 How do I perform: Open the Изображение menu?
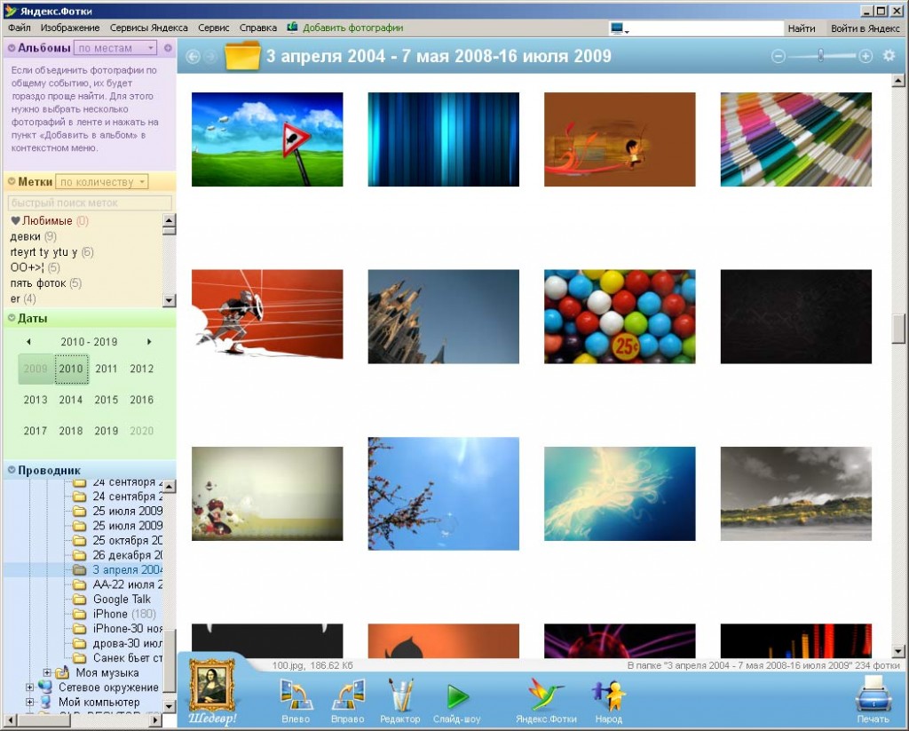pos(70,28)
